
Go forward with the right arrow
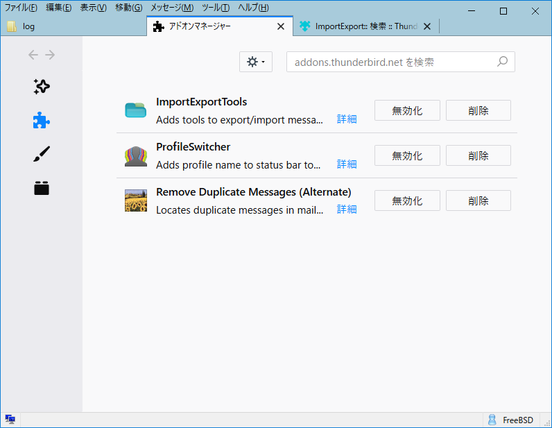pos(50,55)
